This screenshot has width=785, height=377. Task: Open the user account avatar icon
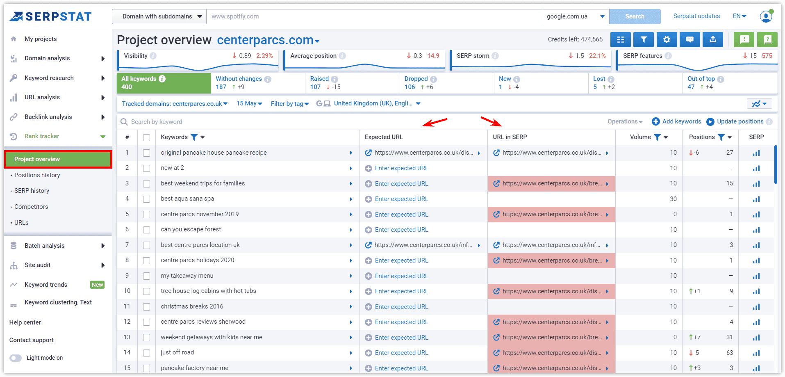pos(766,16)
